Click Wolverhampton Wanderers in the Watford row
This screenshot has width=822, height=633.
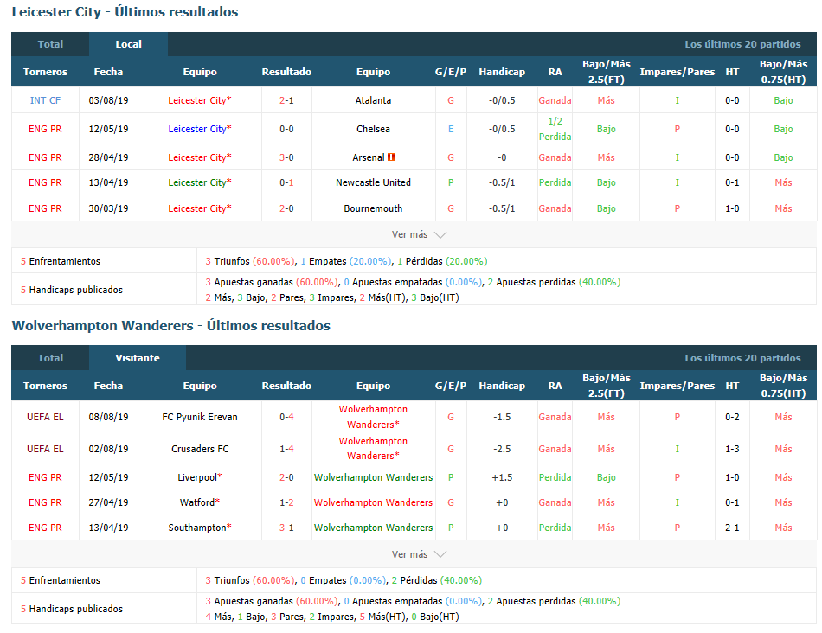(373, 502)
